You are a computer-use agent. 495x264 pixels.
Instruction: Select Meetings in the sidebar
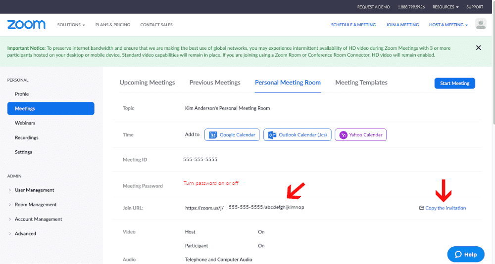tap(51, 108)
